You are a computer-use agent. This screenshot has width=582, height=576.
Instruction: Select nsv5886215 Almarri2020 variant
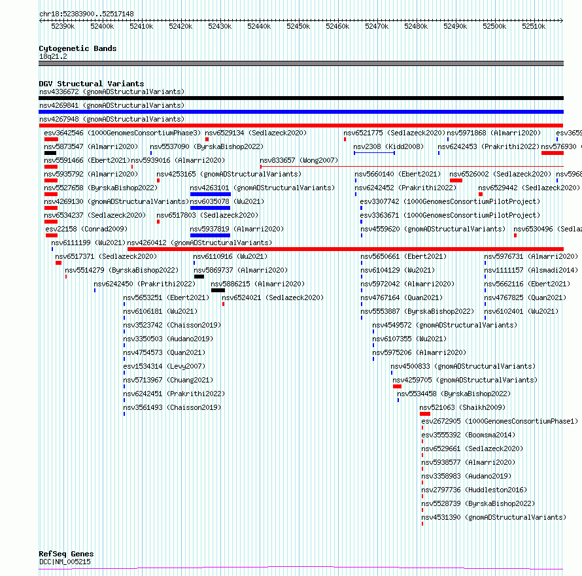pyautogui.click(x=258, y=284)
